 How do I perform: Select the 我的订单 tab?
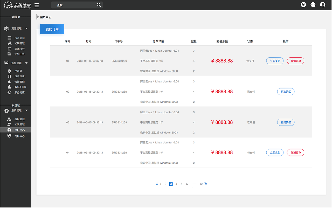(x=52, y=29)
